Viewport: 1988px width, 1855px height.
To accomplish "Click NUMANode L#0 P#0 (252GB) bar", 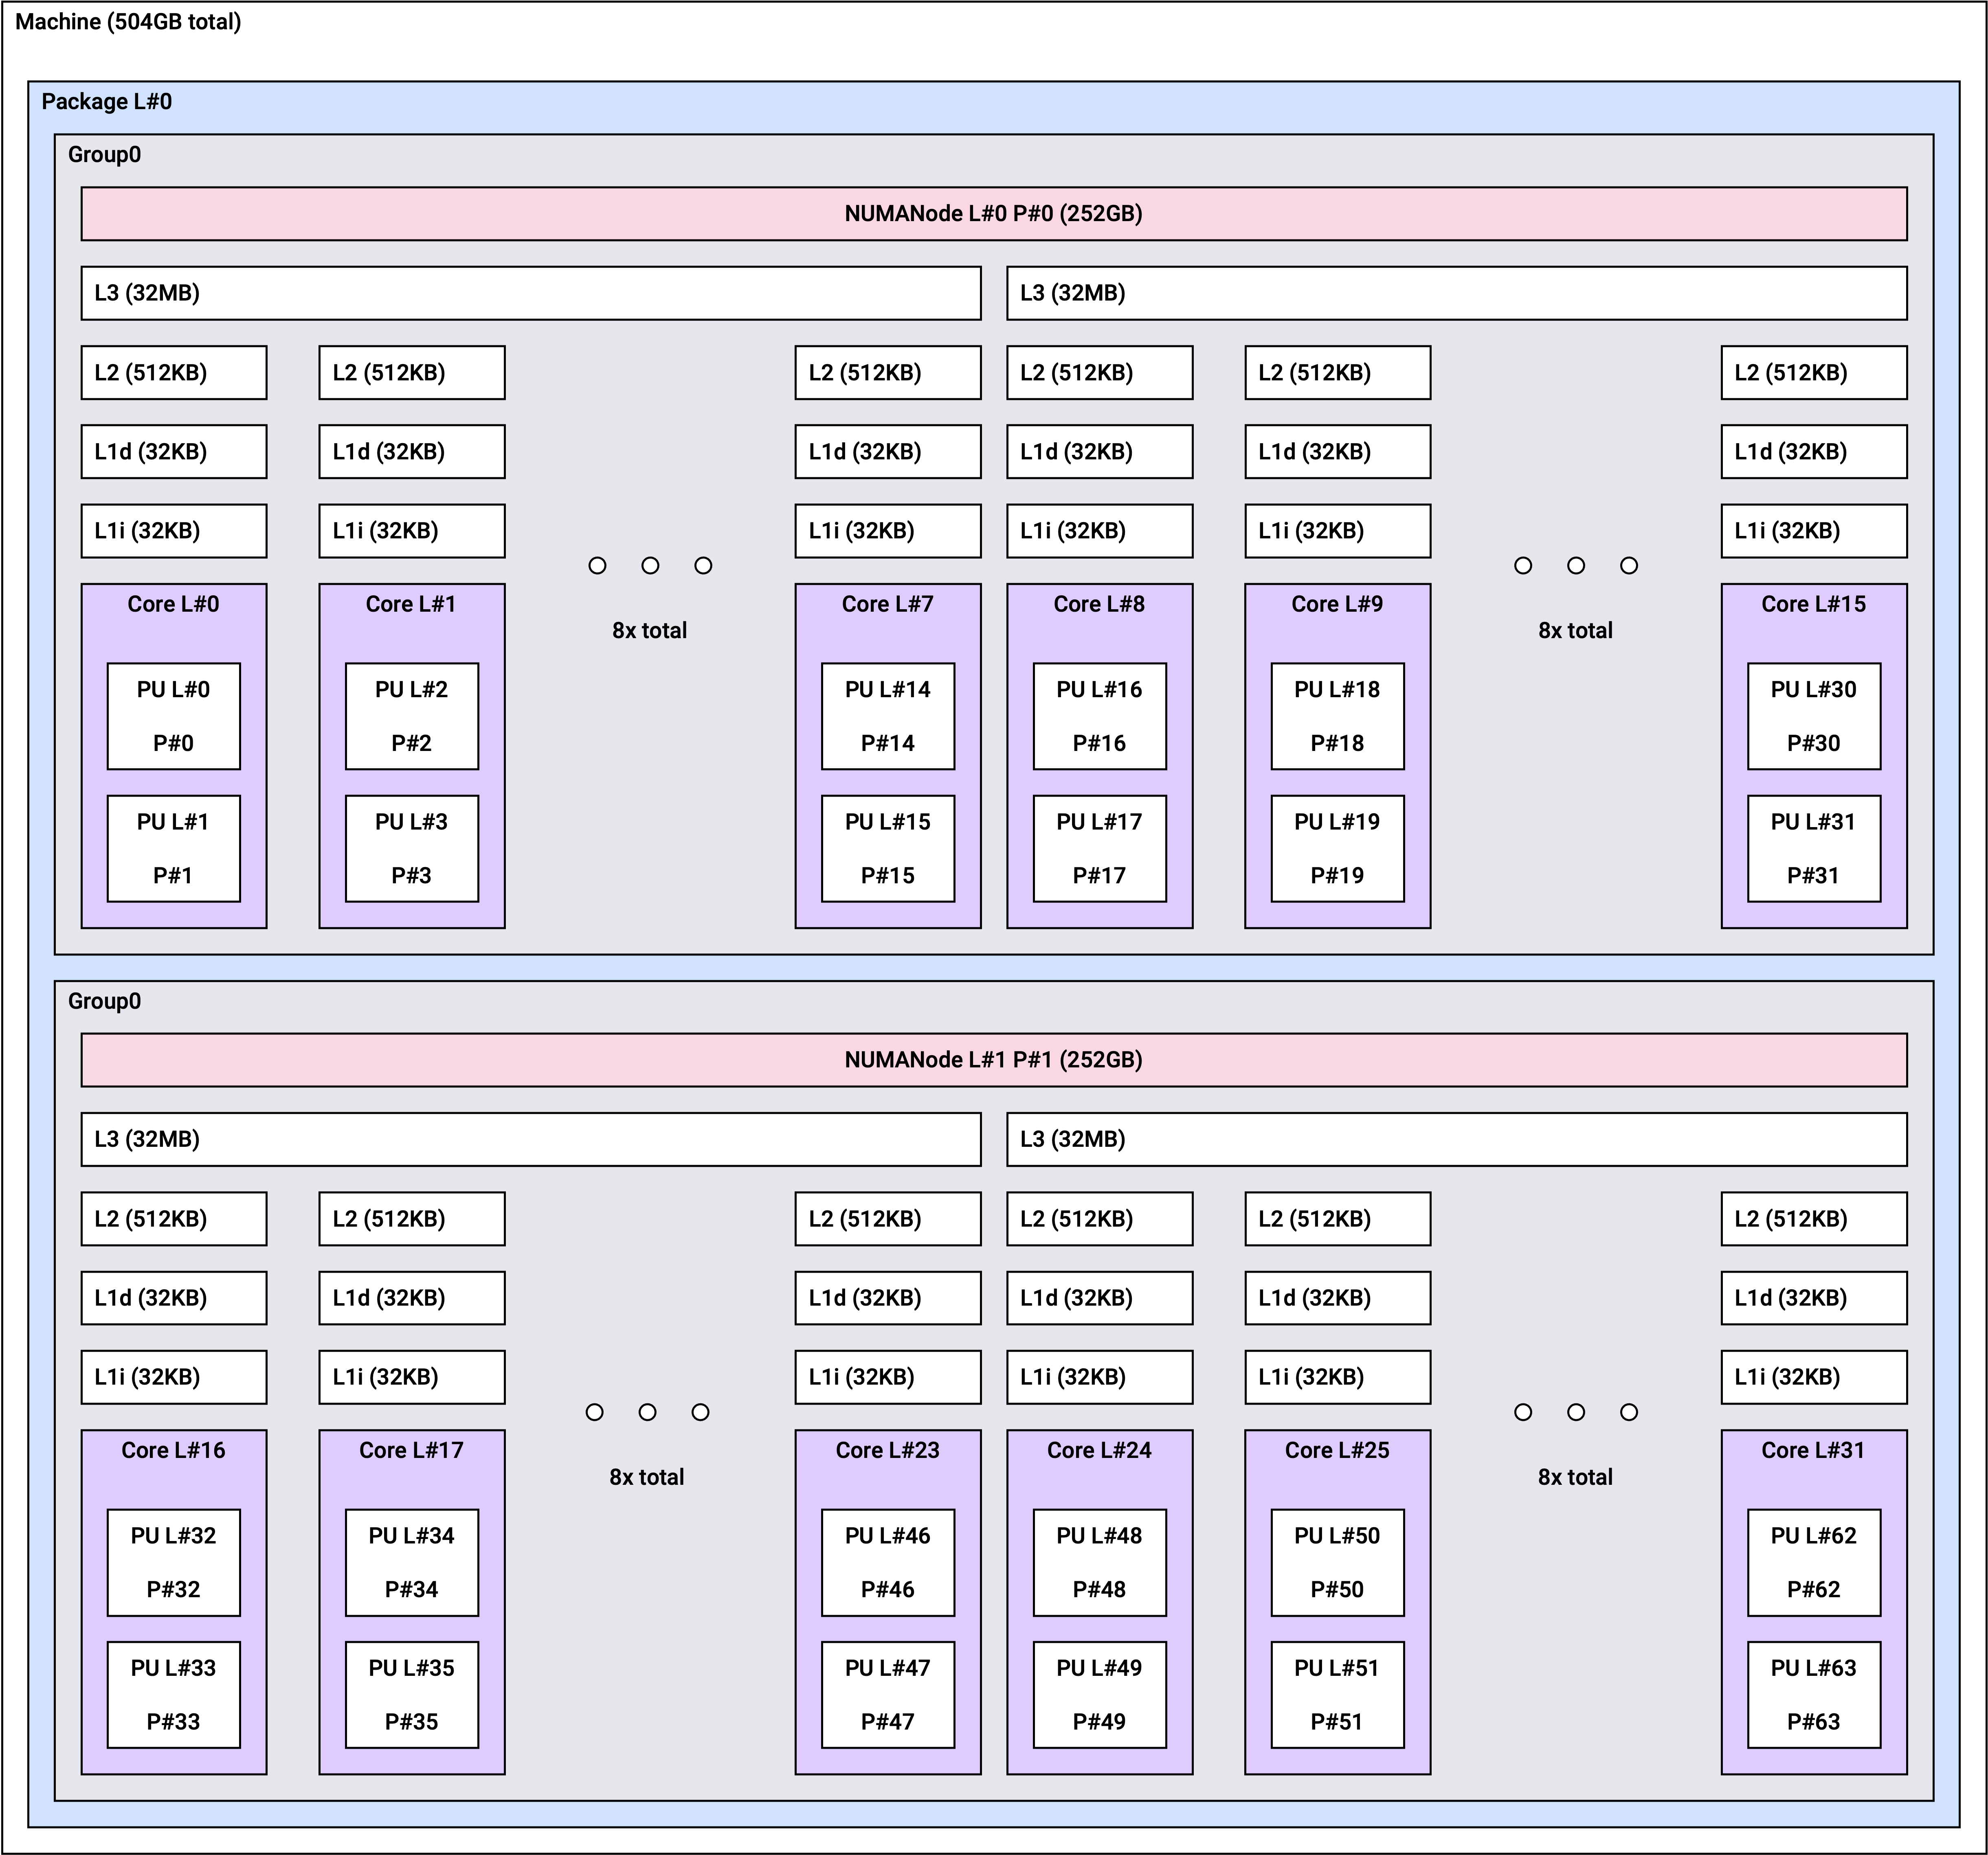I will [x=993, y=214].
